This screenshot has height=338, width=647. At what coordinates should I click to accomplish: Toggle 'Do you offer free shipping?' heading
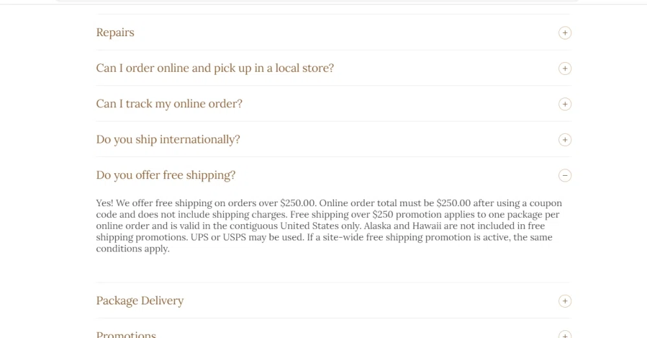click(x=166, y=175)
